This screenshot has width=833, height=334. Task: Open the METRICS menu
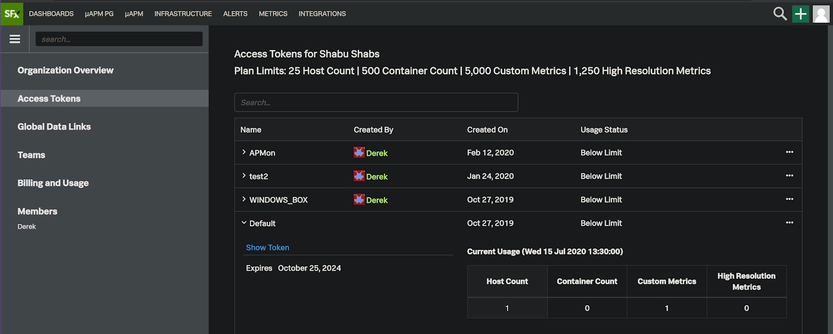click(273, 14)
